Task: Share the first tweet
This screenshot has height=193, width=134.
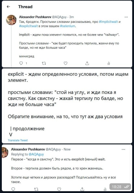Action: 87,63
